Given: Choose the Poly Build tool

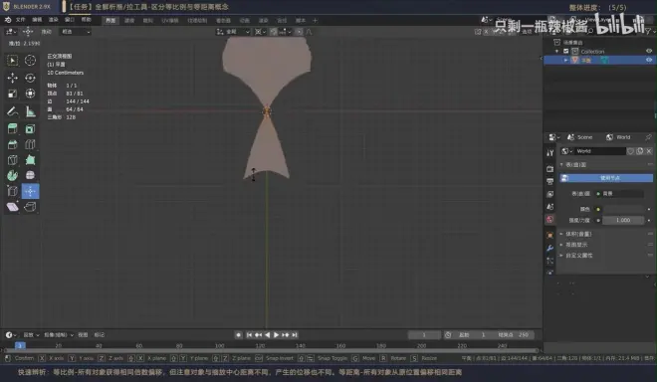Looking at the screenshot, I should click(x=30, y=160).
